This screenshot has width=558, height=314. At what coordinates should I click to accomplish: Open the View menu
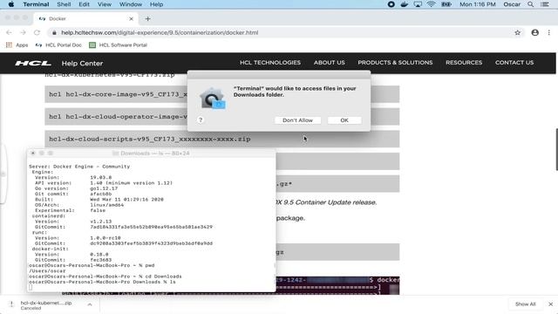[x=105, y=4]
